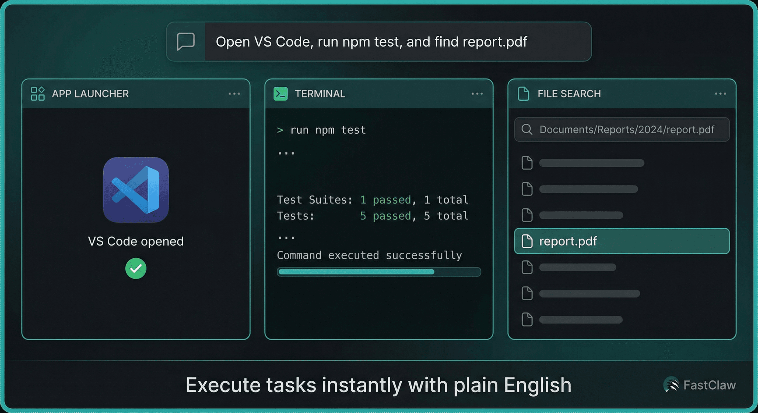Click the App Launcher grid icon

(x=37, y=94)
